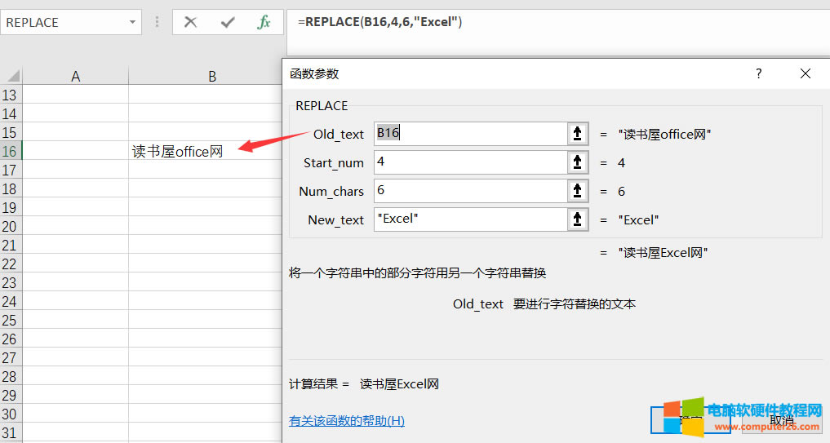Click the Old_text field containing B16

[x=469, y=134]
